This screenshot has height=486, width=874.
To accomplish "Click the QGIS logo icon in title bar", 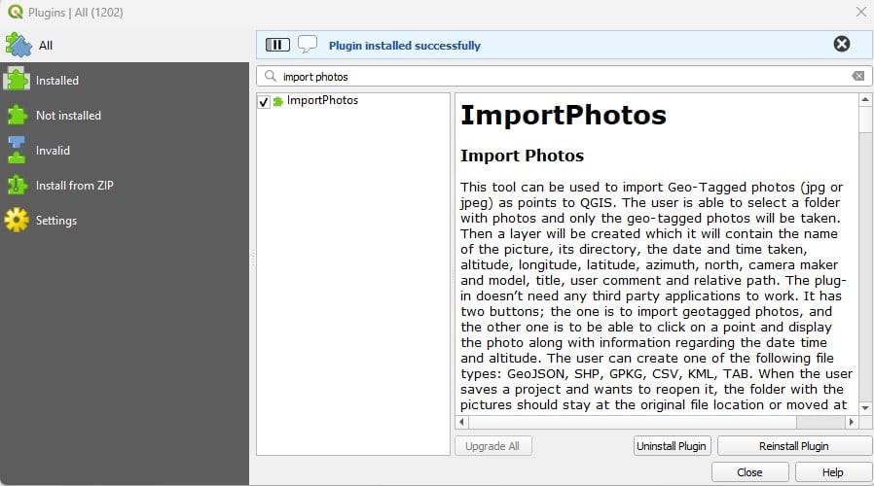I will (x=15, y=12).
